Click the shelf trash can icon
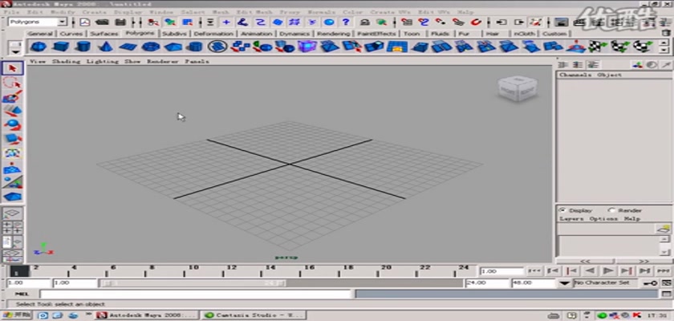Viewport: 674px width, 321px height. pos(666,33)
